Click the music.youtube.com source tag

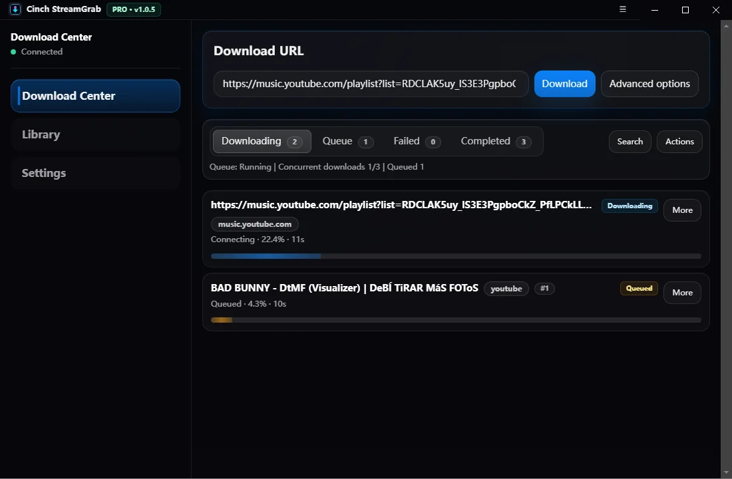254,224
